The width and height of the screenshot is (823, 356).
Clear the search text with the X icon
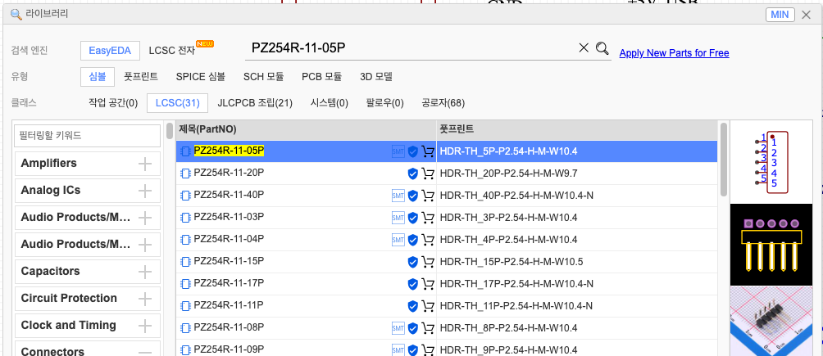click(584, 48)
